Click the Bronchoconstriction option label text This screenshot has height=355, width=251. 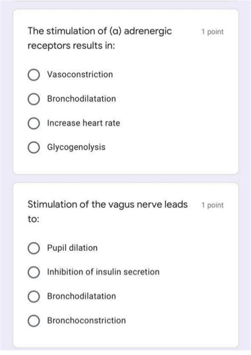(x=86, y=321)
